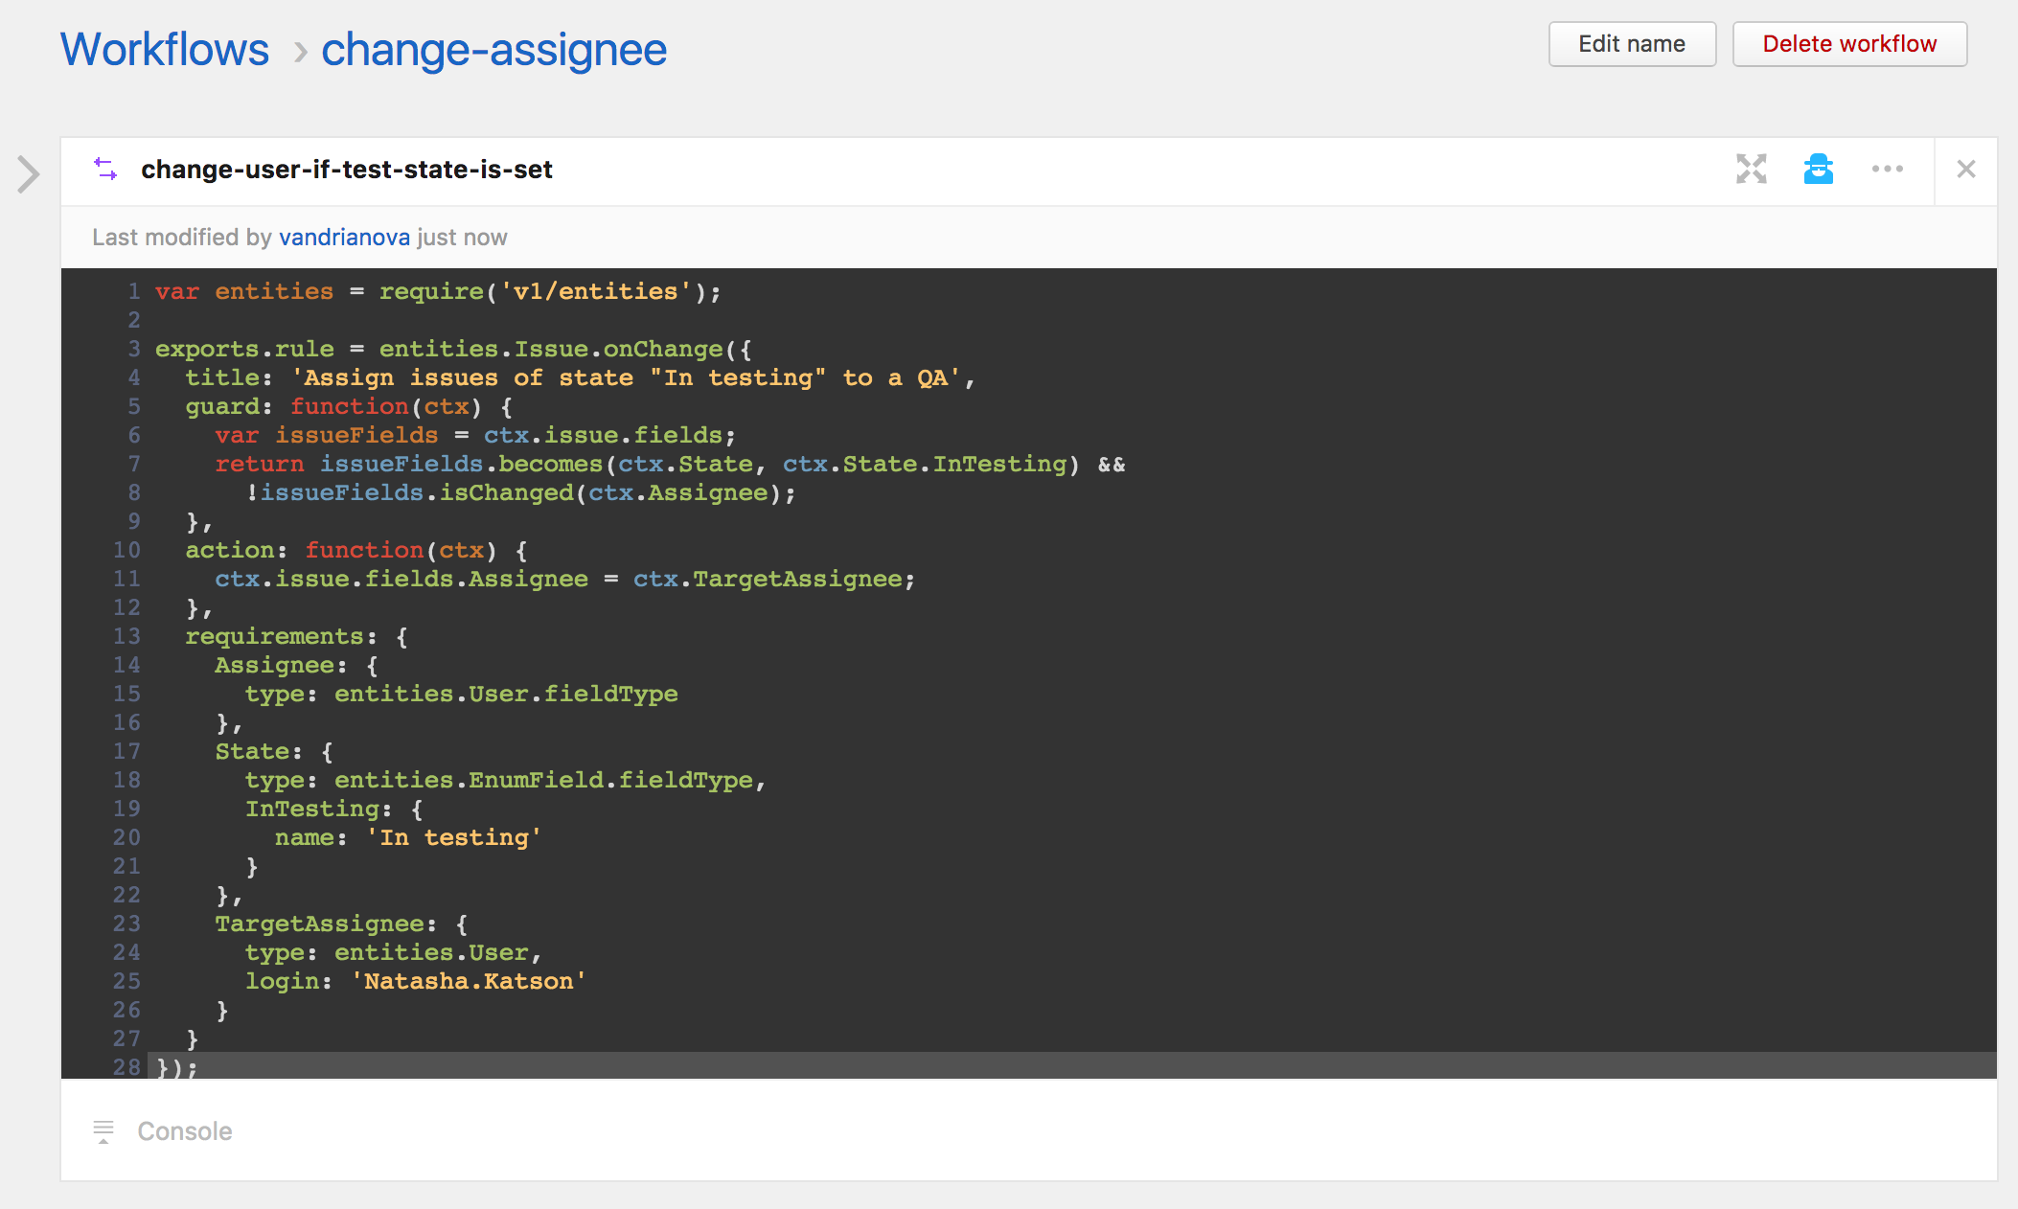Place cursor on line 1 require statement
This screenshot has height=1209, width=2018.
[x=549, y=291]
